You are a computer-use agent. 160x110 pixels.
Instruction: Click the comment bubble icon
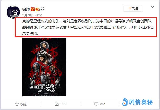[x=96, y=104]
